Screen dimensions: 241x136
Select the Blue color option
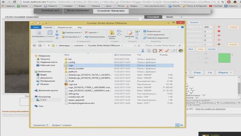(191, 49)
